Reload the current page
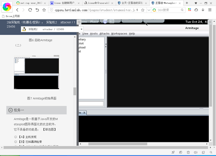Viewport: 216px width, 156px height. 30,10
